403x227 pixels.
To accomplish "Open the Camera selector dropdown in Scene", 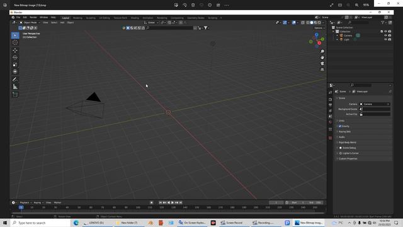I will (x=375, y=104).
